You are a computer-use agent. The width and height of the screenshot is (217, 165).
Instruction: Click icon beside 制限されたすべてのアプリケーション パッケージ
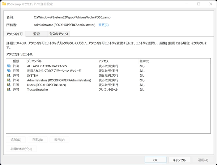coord(9,71)
